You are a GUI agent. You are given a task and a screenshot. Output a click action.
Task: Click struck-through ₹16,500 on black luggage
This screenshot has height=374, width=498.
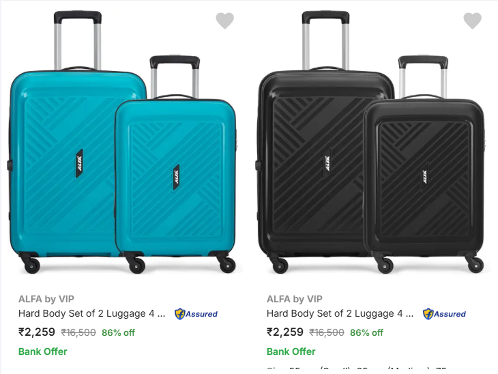tap(327, 333)
